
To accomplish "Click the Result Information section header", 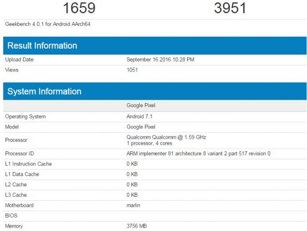I will [42, 46].
